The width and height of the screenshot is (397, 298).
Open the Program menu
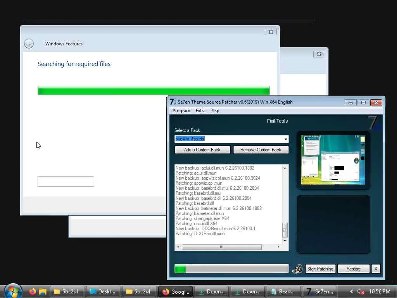pyautogui.click(x=181, y=111)
